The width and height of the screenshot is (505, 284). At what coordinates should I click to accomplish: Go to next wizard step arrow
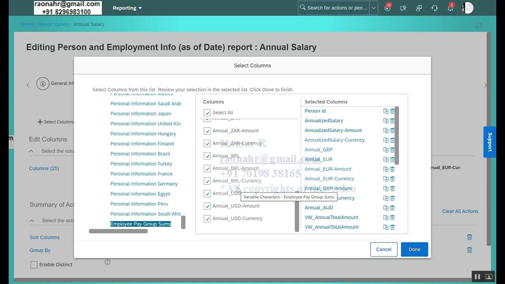(x=486, y=85)
